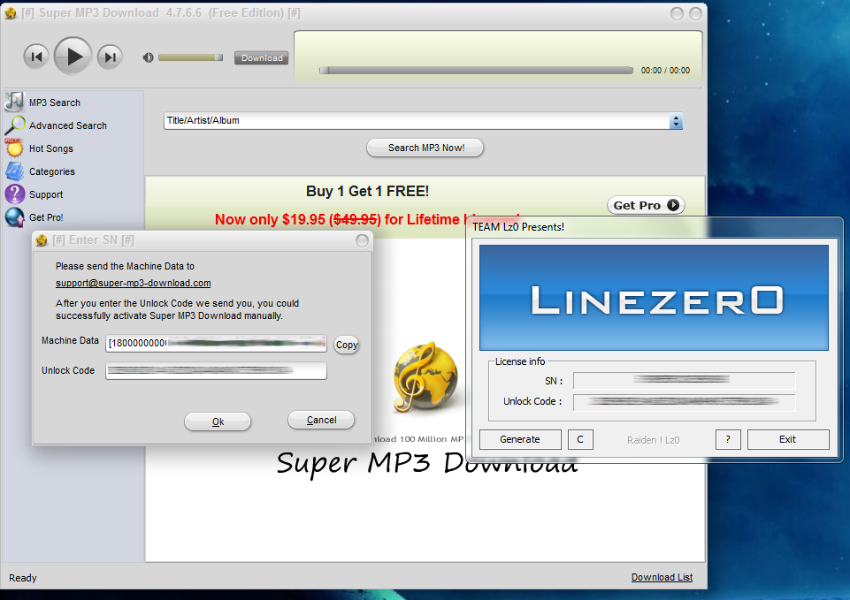Viewport: 850px width, 600px height.
Task: Cancel the Enter SN dialog
Action: (321, 420)
